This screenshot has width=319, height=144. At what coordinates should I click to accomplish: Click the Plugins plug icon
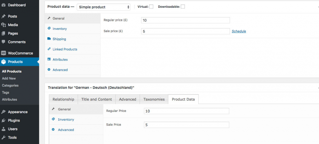[x=3, y=120]
